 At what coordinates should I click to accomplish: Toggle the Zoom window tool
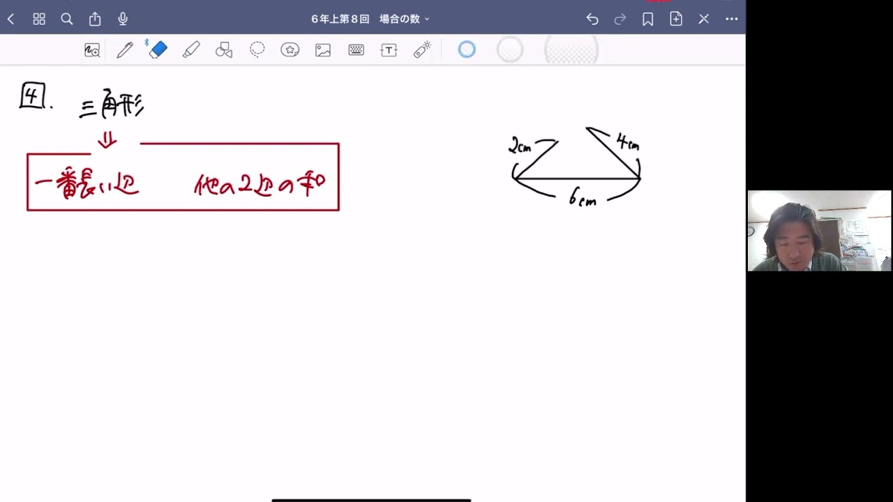(92, 50)
